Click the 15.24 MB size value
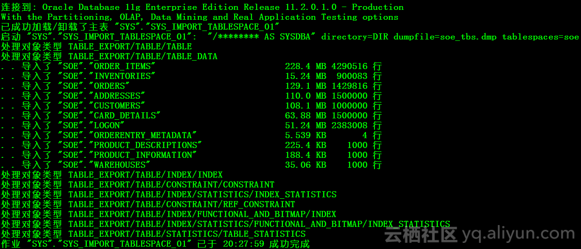581x249 pixels. [x=306, y=76]
